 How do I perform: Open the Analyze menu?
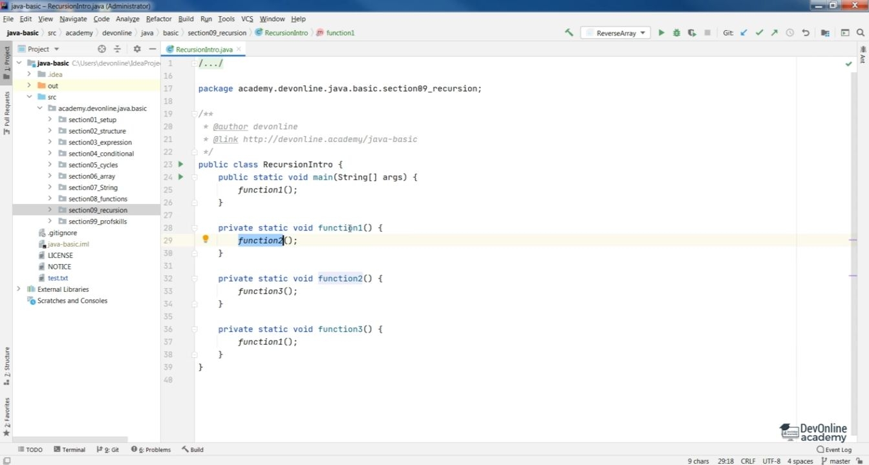pos(127,19)
